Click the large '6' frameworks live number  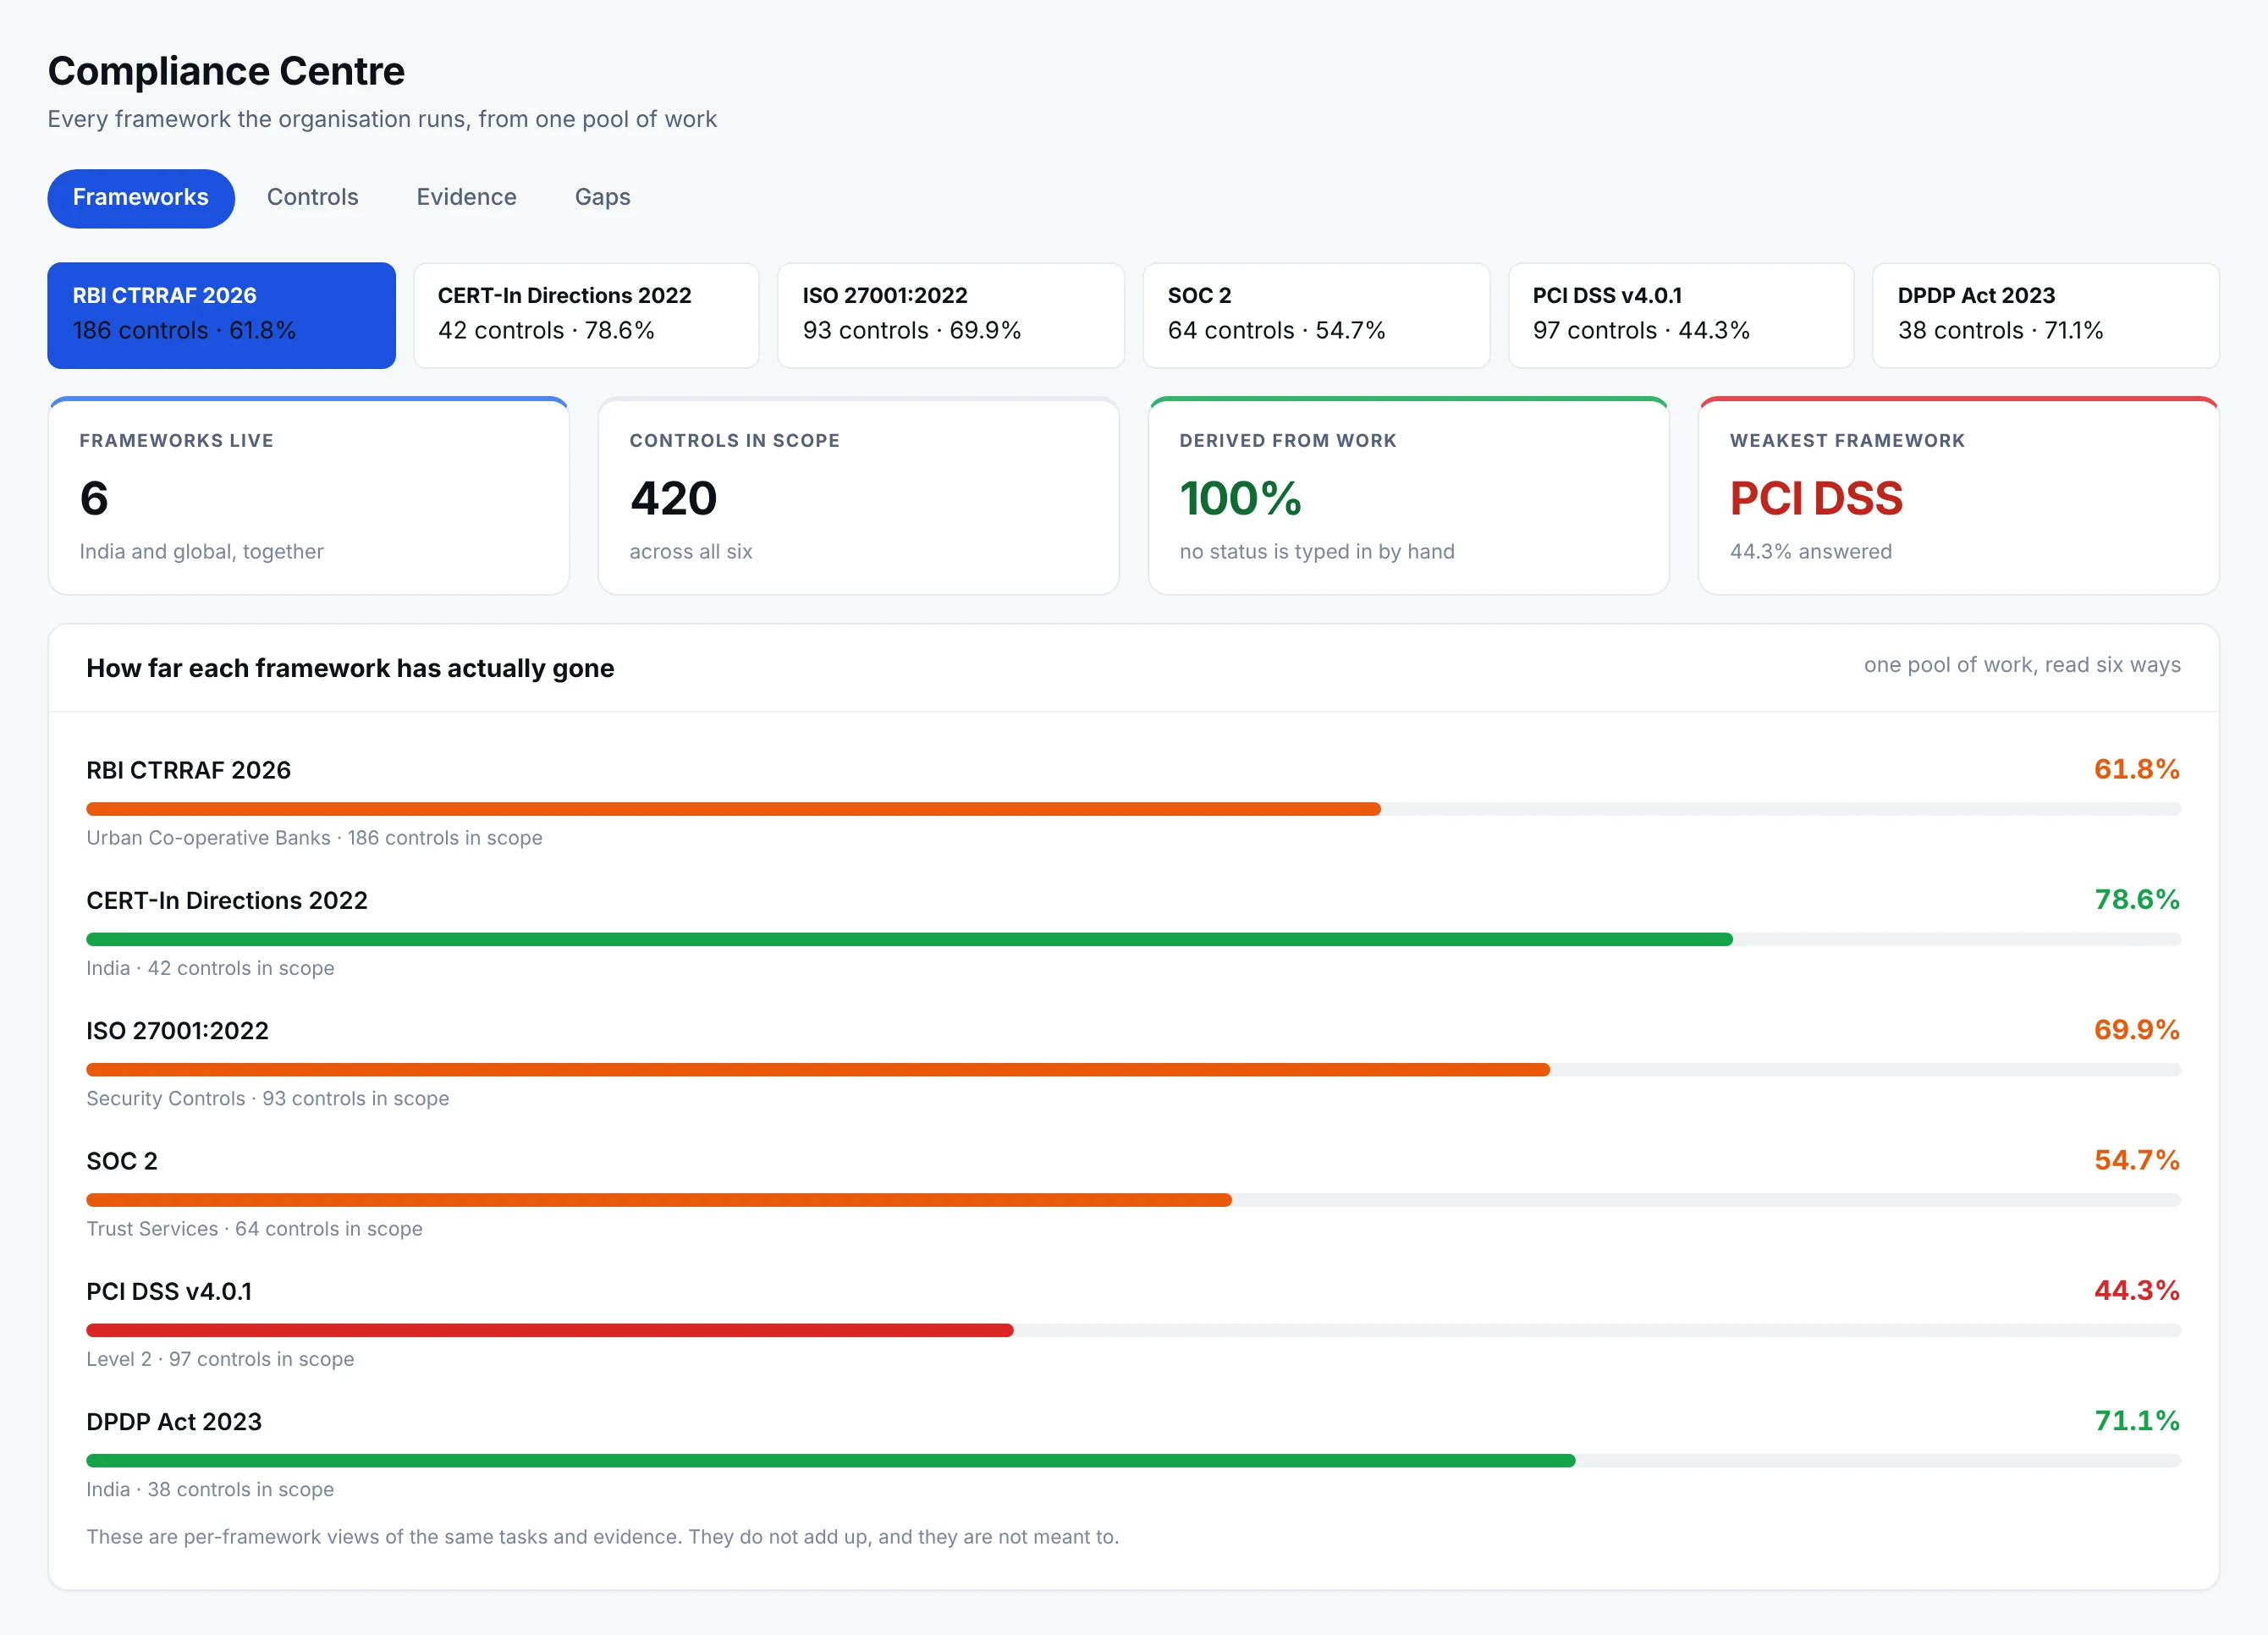tap(94, 498)
